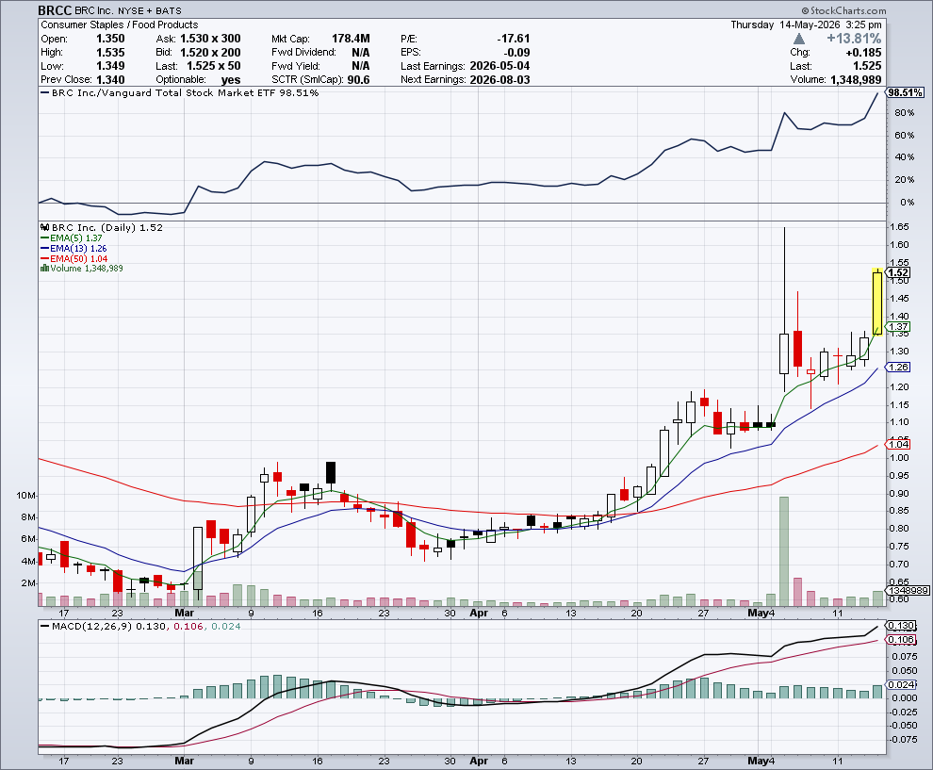Select the N/A in the Fwd Dividend row
The width and height of the screenshot is (933, 770).
(361, 53)
